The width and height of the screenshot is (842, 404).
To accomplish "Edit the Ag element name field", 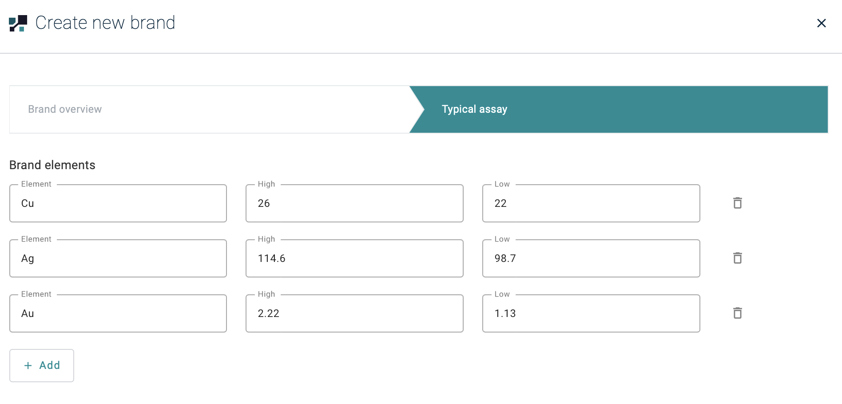I will pos(118,258).
